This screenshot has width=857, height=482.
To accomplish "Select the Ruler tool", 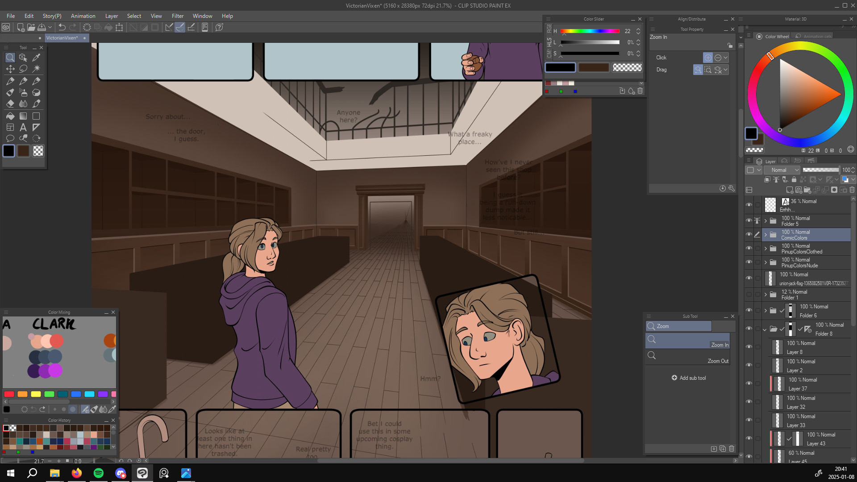I will coord(36,127).
